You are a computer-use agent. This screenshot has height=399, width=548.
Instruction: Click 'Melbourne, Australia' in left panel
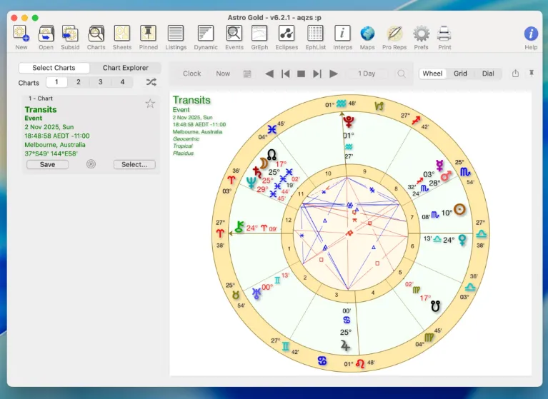[x=55, y=144]
